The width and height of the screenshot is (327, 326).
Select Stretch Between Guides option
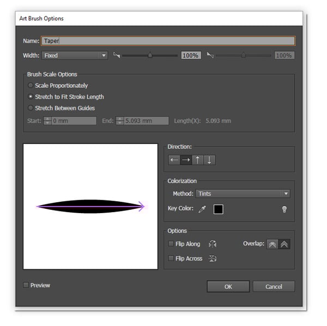(x=31, y=108)
